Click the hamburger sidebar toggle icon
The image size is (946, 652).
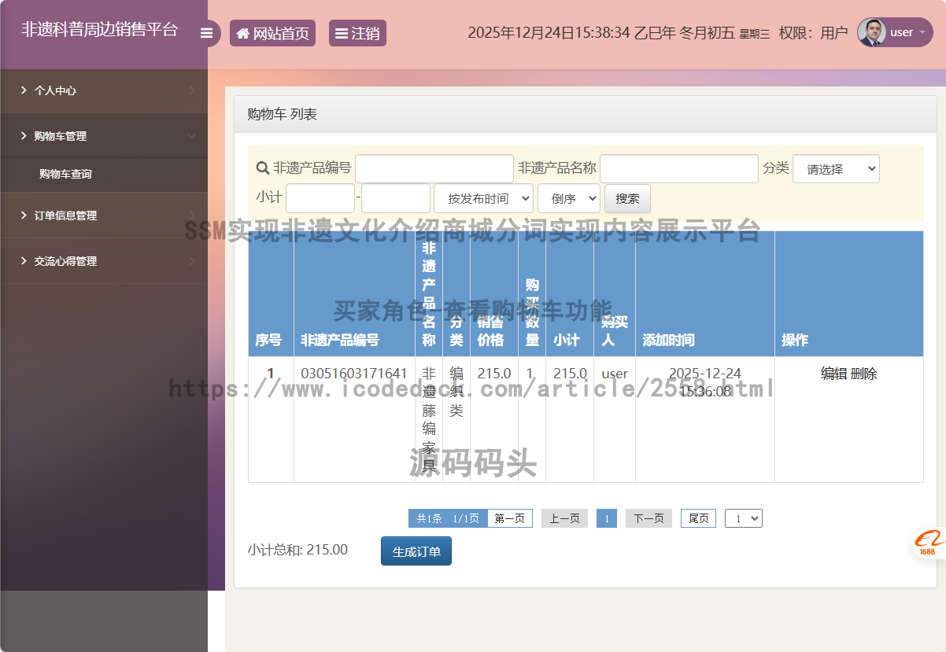(x=207, y=33)
